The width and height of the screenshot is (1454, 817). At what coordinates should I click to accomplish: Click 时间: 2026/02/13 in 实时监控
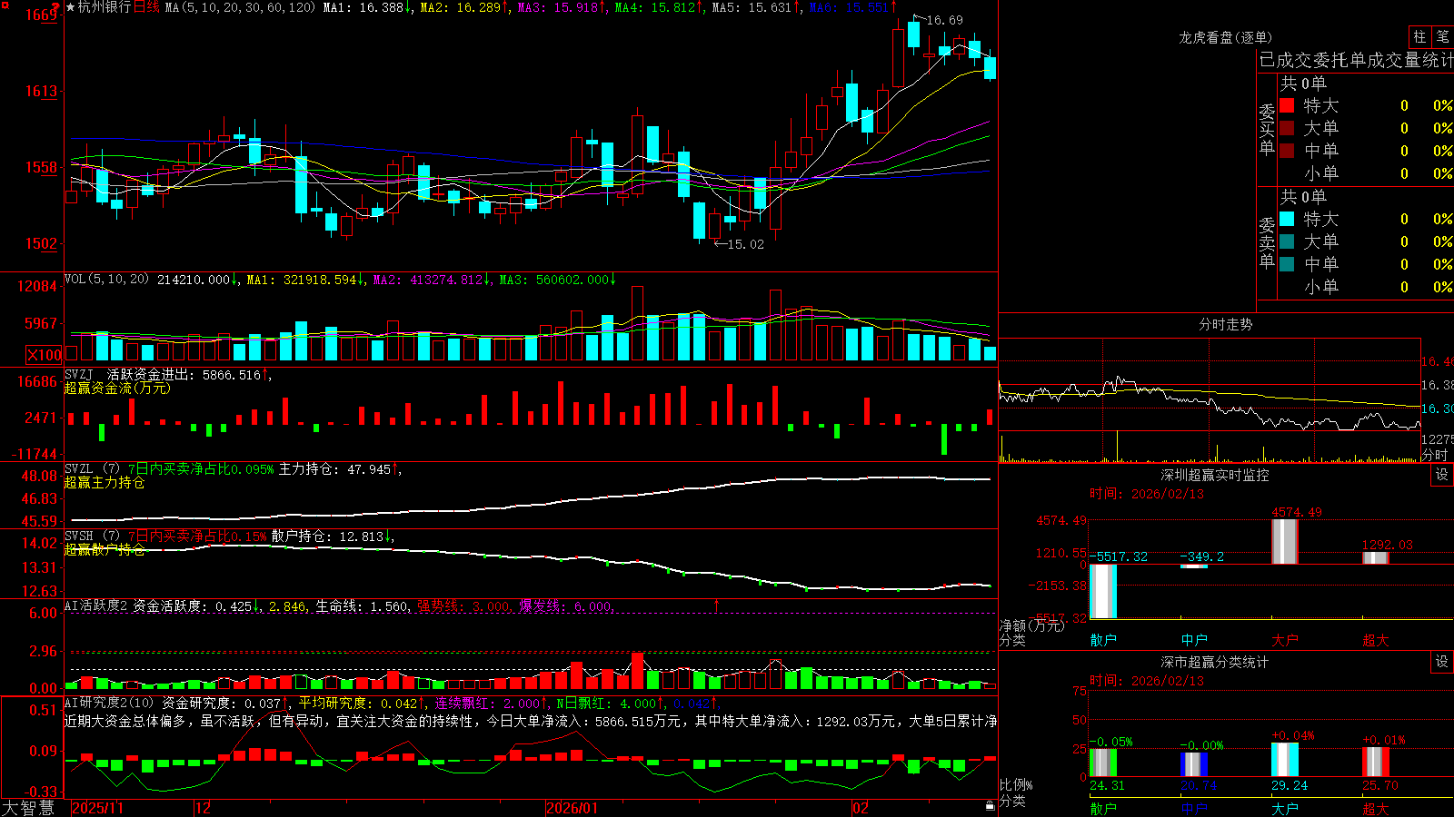(1147, 494)
